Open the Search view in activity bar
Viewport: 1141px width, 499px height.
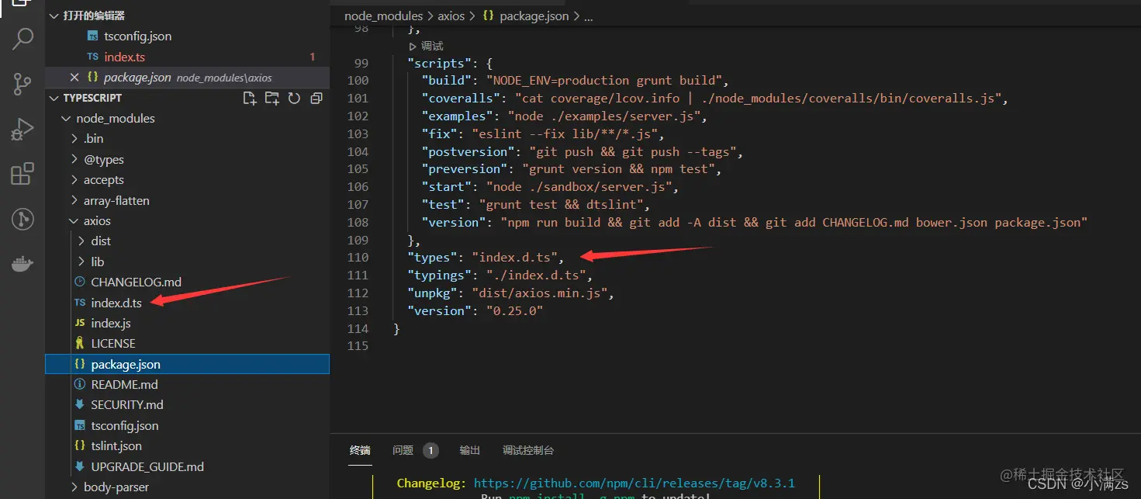pyautogui.click(x=22, y=39)
